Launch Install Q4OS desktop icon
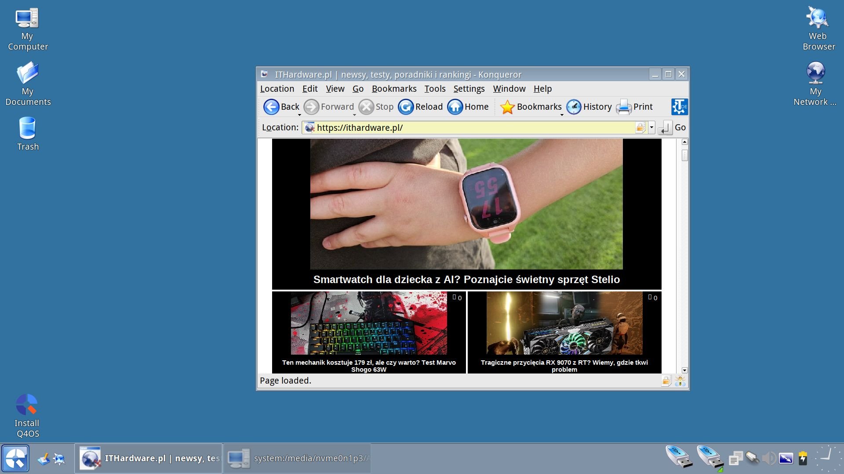844x474 pixels. [x=27, y=416]
